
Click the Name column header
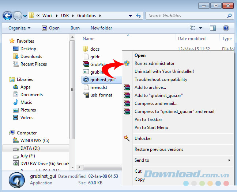coord(89,39)
